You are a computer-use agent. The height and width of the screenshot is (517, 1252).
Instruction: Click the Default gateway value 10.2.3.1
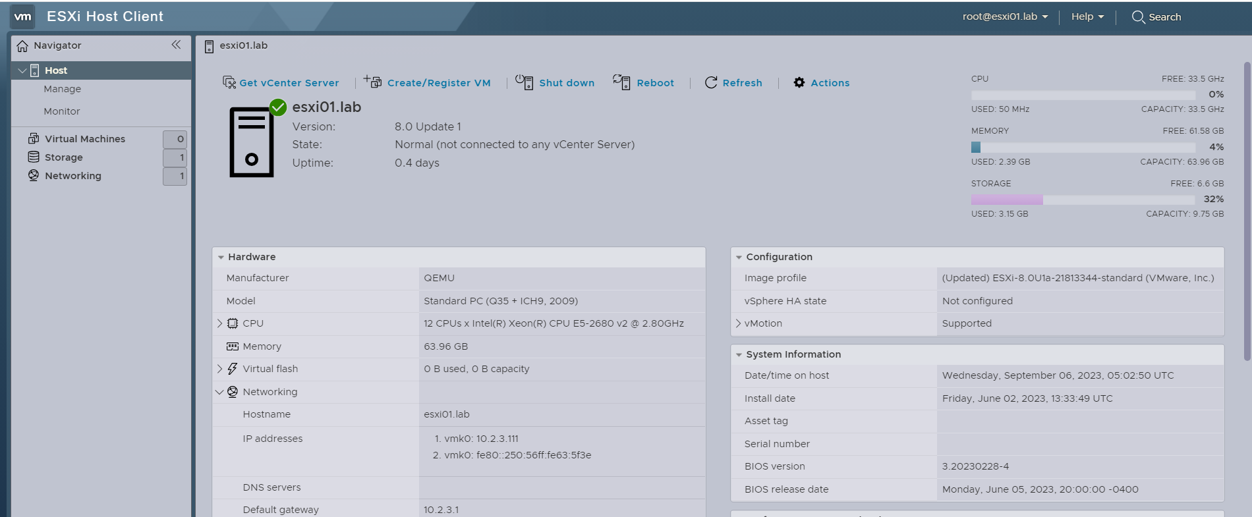click(441, 510)
